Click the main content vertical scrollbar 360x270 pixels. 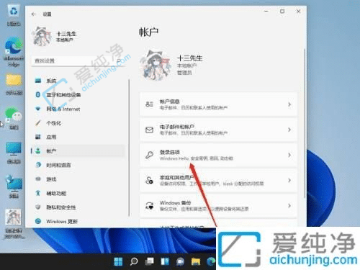(x=305, y=123)
